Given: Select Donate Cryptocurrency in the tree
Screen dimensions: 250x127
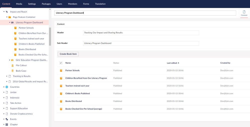Looking at the screenshot, I should point(21,114).
